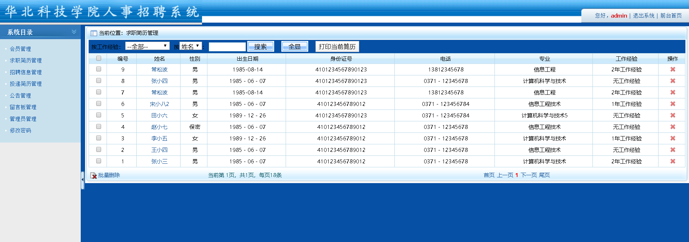Select the checkbox for 赵小七

(x=99, y=126)
